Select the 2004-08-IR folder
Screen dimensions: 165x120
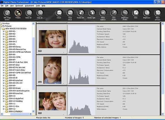pos(13,78)
